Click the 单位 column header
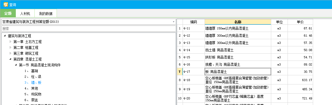 point(279,22)
